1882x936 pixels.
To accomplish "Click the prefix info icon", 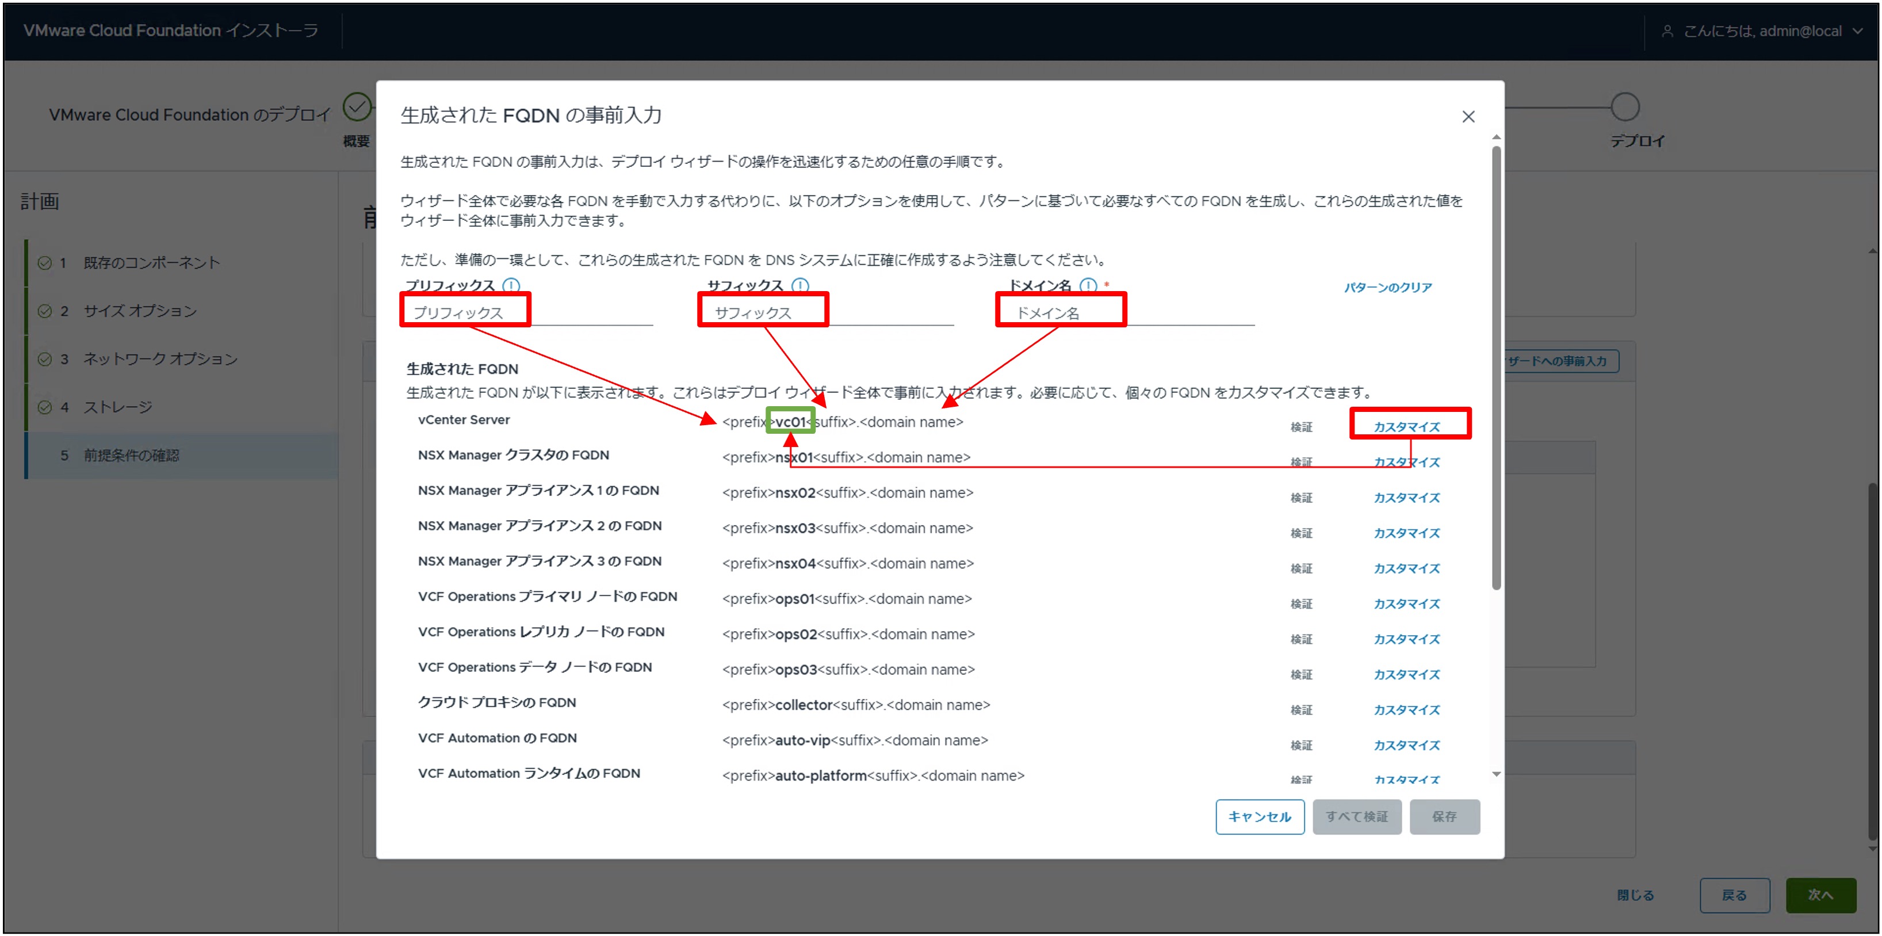I will 511,285.
